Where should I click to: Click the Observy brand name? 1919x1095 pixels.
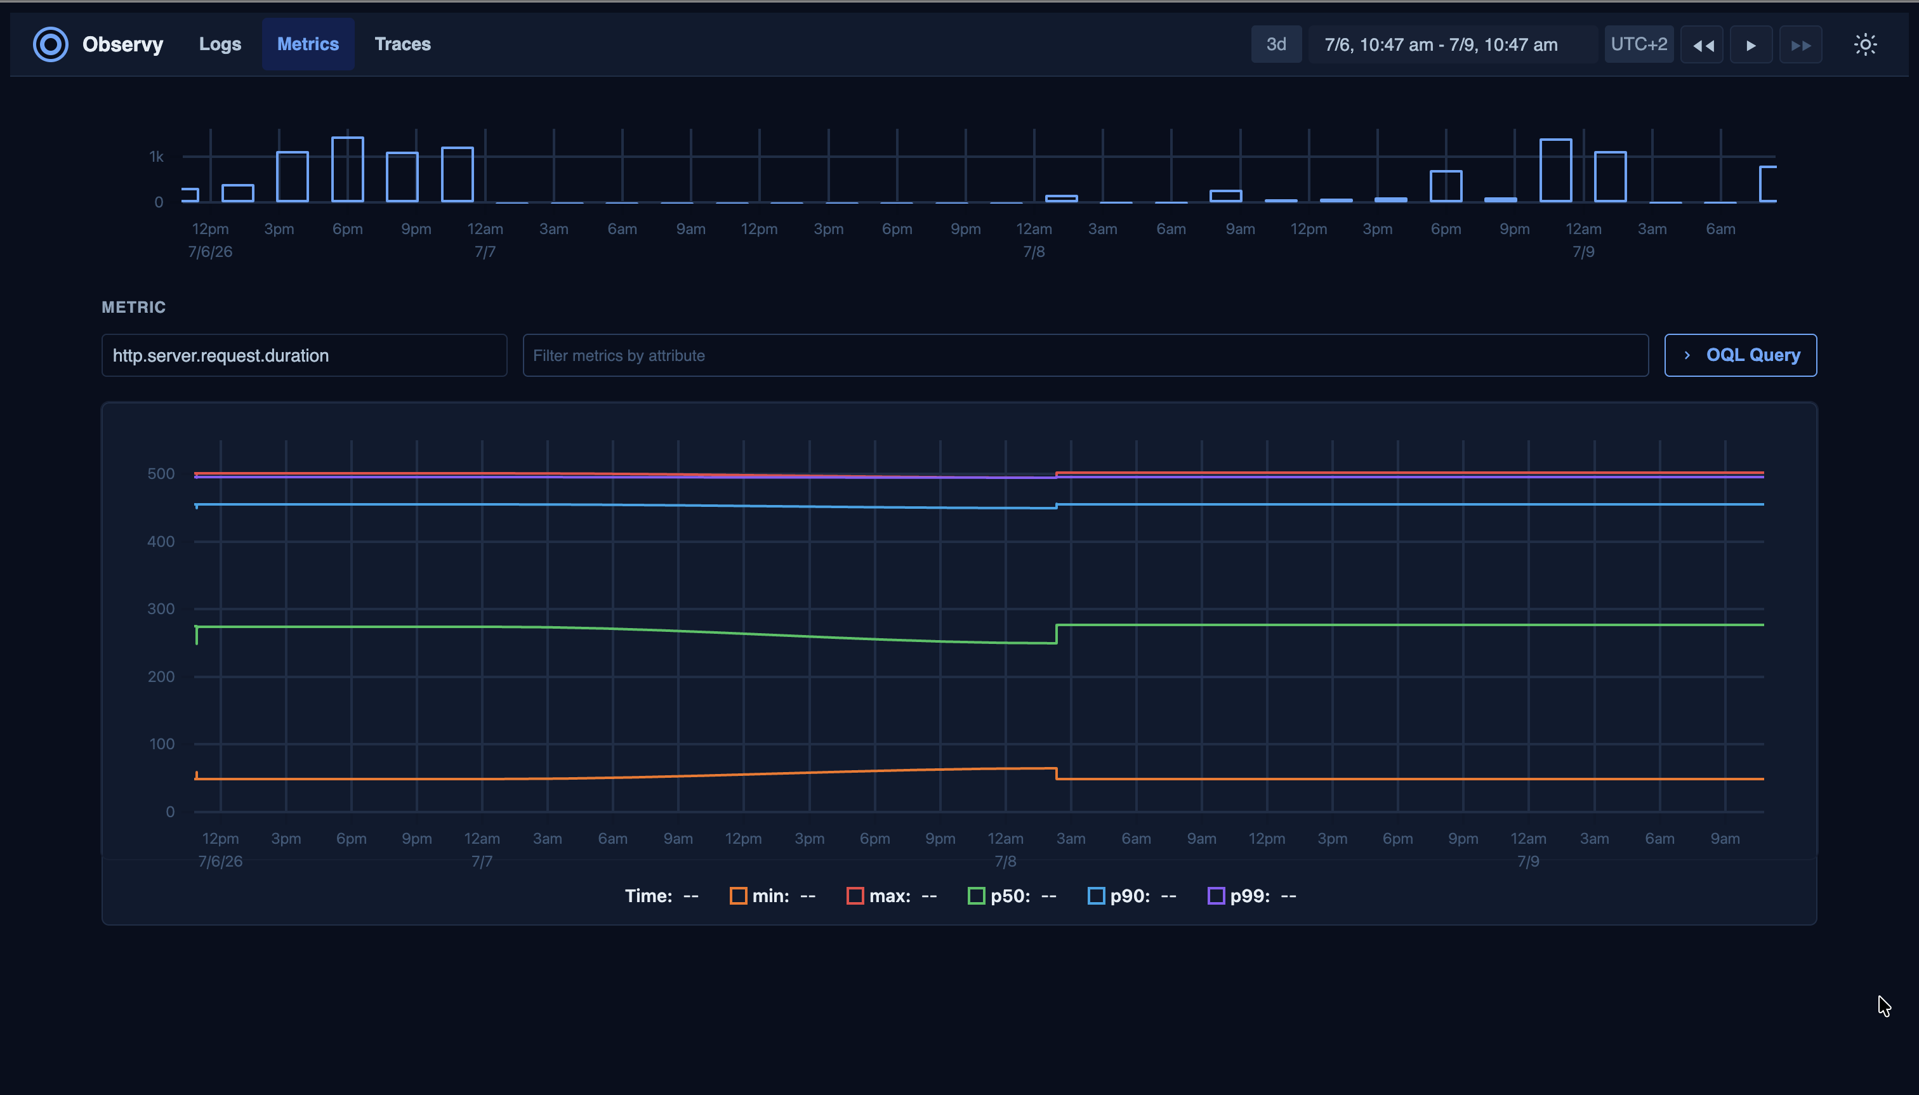click(122, 44)
